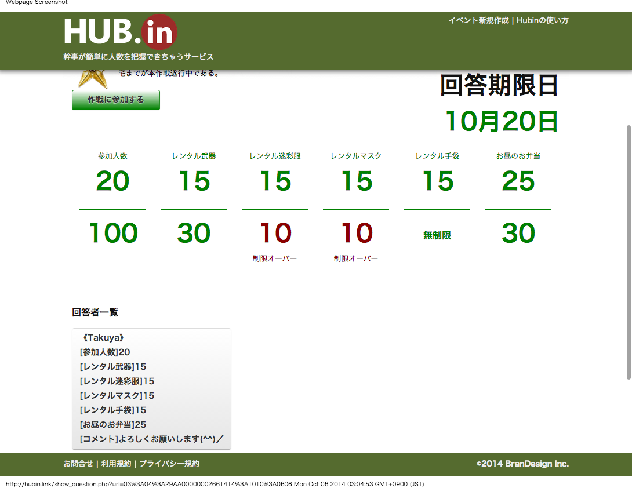
Task: Open the 利用規約 footer link
Action: click(x=116, y=464)
